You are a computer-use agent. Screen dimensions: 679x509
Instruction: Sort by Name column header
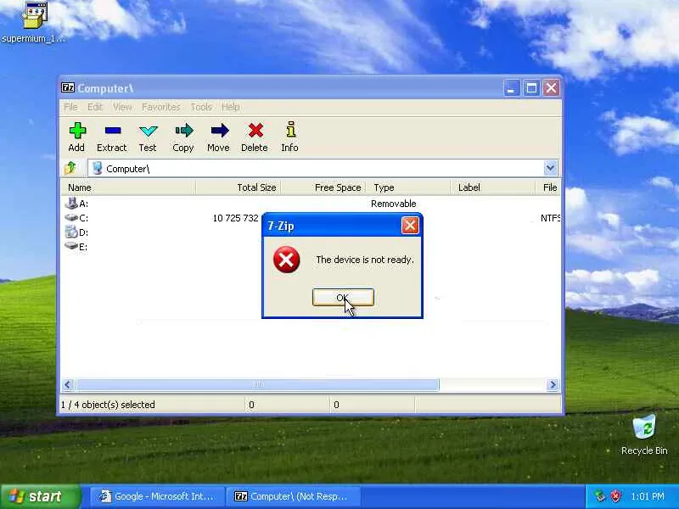[130, 187]
